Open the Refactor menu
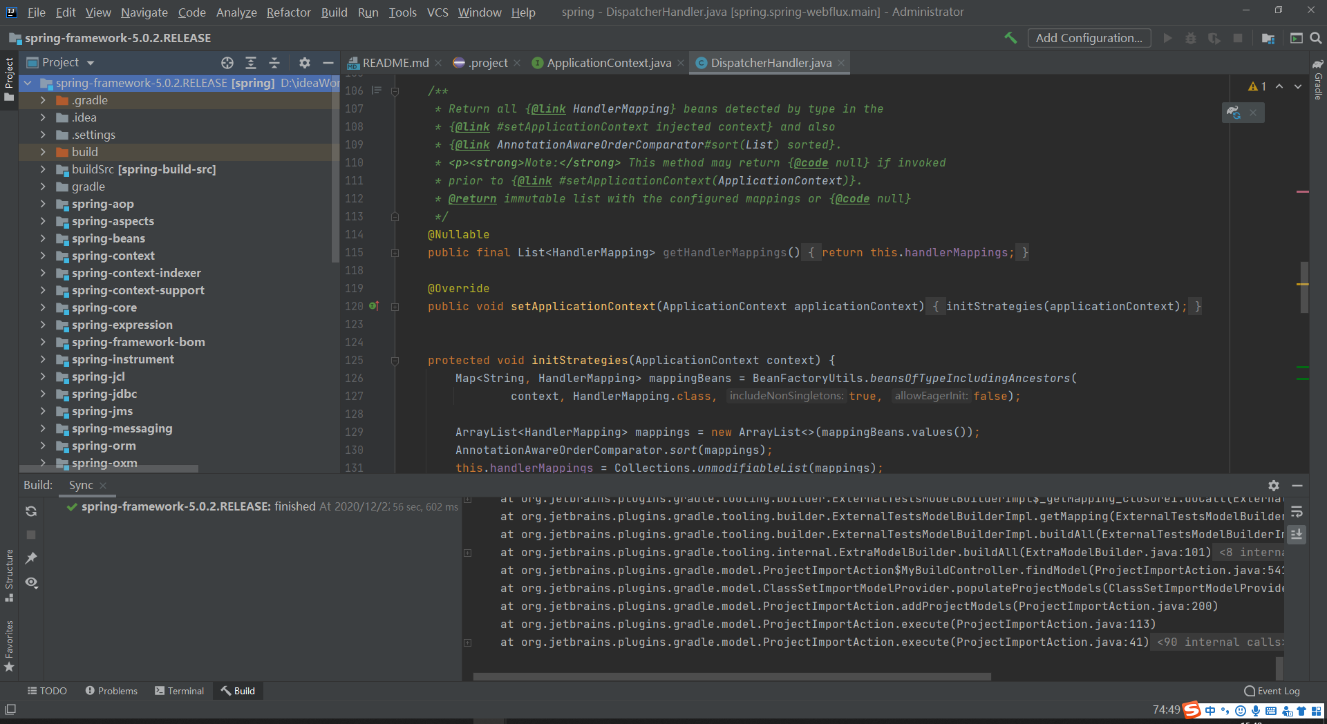Viewport: 1327px width, 724px height. point(288,12)
